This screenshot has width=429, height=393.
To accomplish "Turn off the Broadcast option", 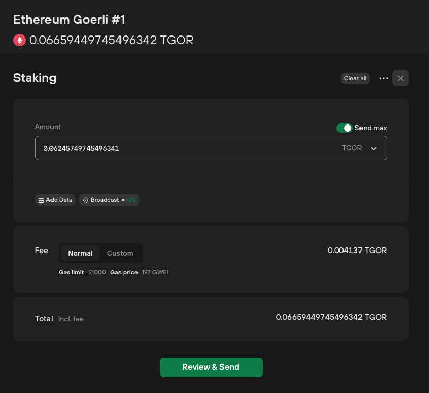I will (109, 200).
